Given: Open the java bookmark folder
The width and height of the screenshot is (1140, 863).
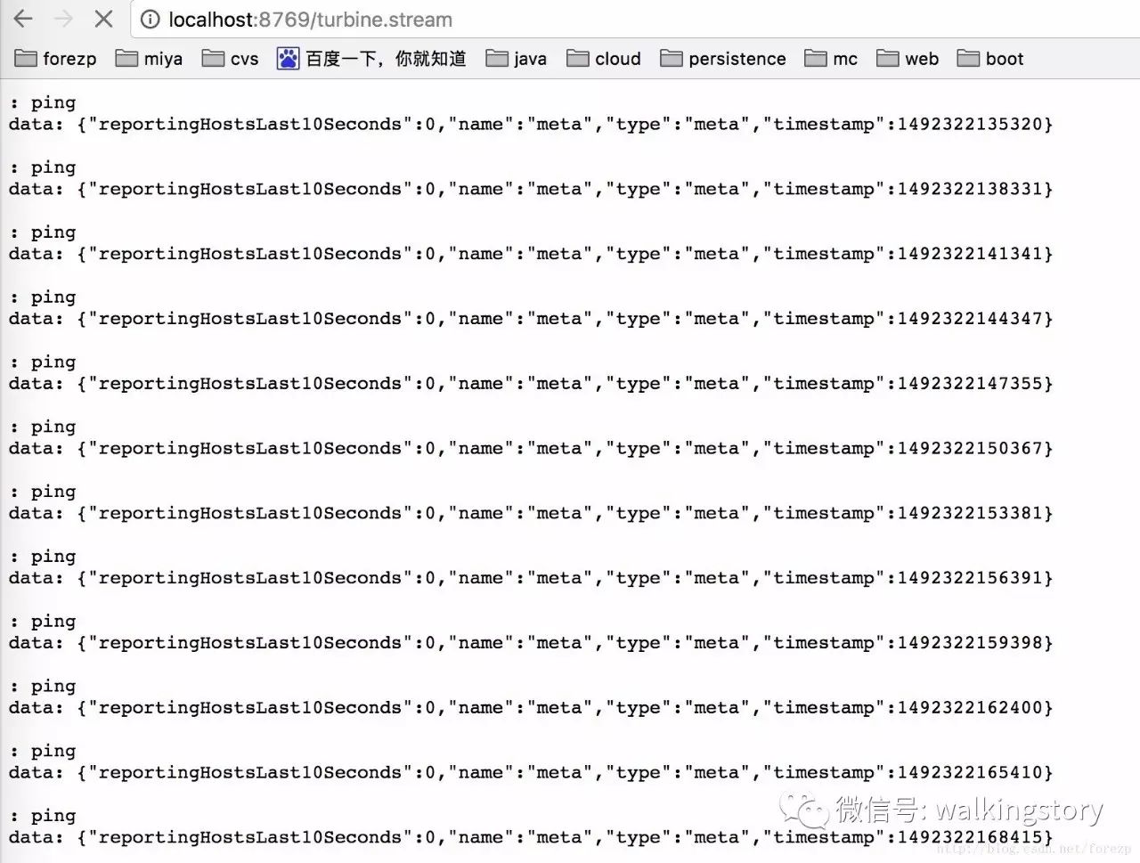Looking at the screenshot, I should (517, 59).
